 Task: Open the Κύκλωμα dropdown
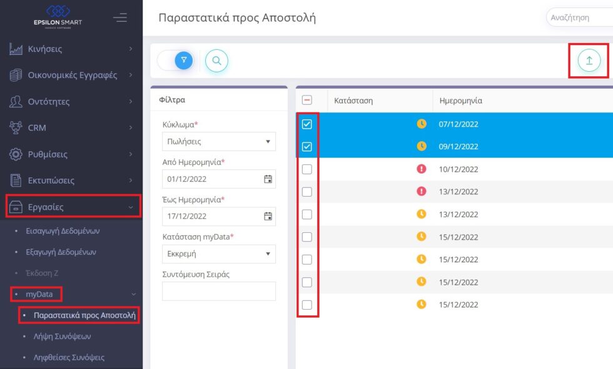click(x=218, y=142)
